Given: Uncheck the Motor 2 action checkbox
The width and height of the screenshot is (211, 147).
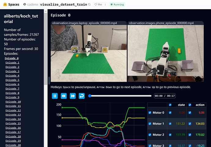Looking at the screenshot, I should 190,134.
